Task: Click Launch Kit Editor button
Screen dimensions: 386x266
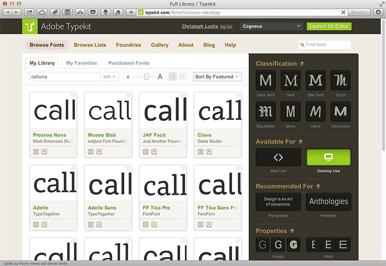Action: [x=329, y=27]
